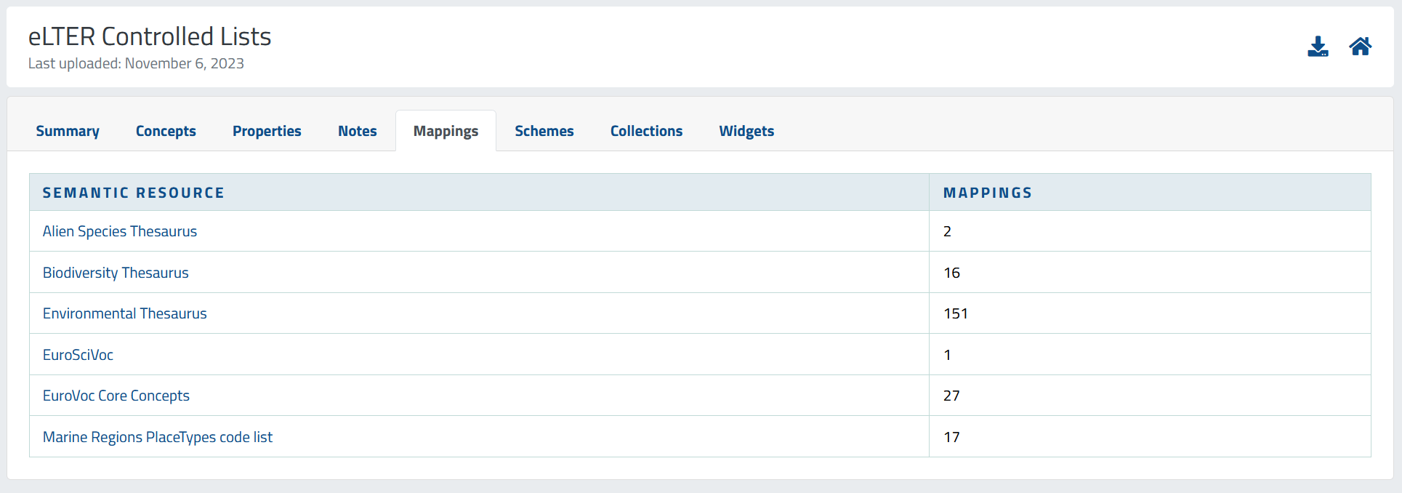Show the Widgets tab
The width and height of the screenshot is (1402, 493).
coord(746,131)
